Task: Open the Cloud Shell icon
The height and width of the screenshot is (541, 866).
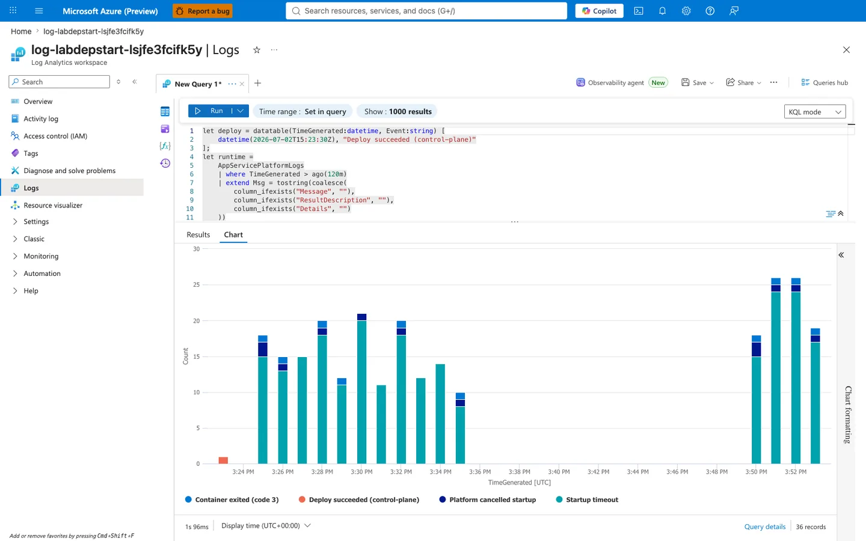Action: (639, 11)
